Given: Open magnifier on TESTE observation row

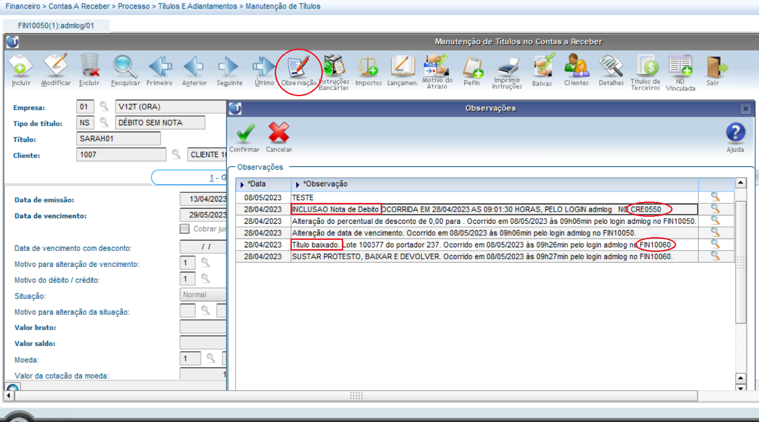Looking at the screenshot, I should pos(715,197).
